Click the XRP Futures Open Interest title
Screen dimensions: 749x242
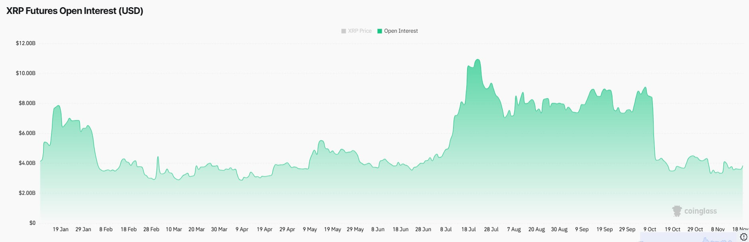click(x=75, y=11)
